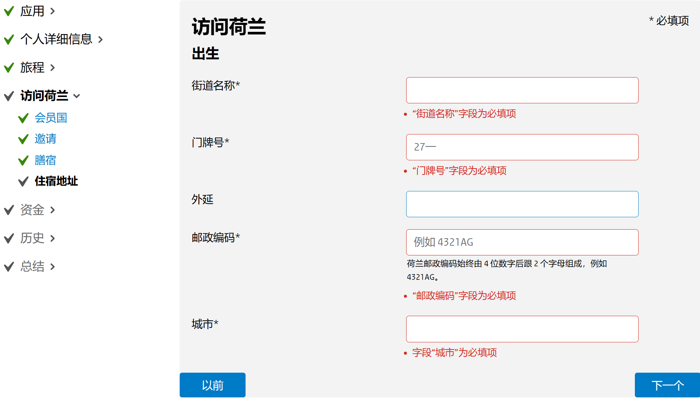This screenshot has height=406, width=700.
Task: Go to the 邀请 sub-page link
Action: (x=45, y=139)
